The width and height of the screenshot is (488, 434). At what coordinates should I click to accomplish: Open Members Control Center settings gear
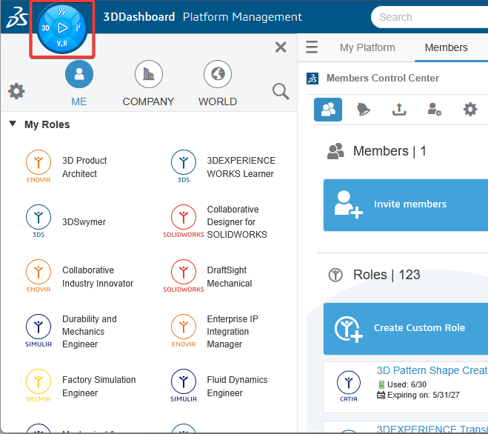point(470,110)
